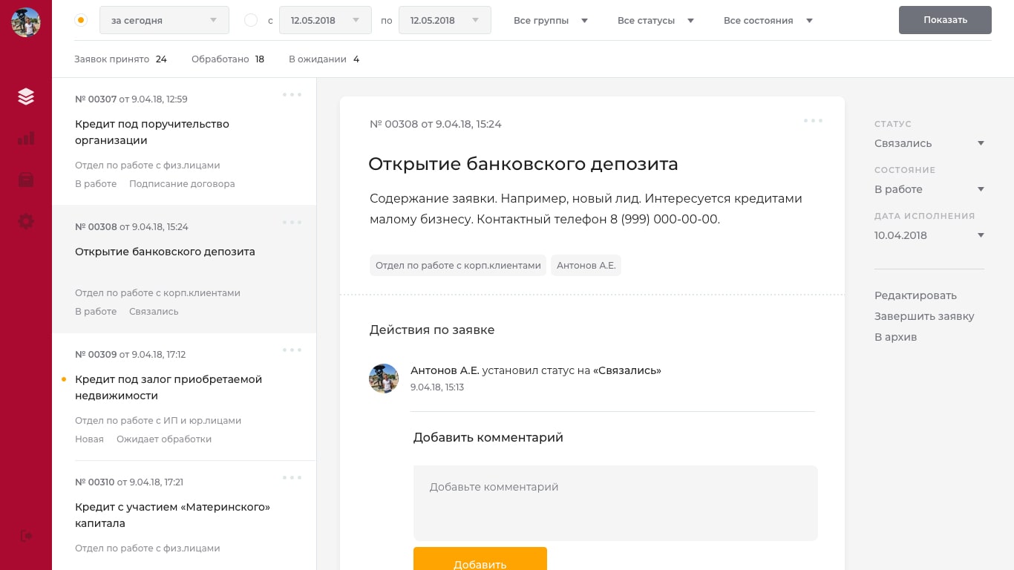Viewport: 1014px width, 570px height.
Task: Open the «Все группы» filter dropdown
Action: (x=550, y=21)
